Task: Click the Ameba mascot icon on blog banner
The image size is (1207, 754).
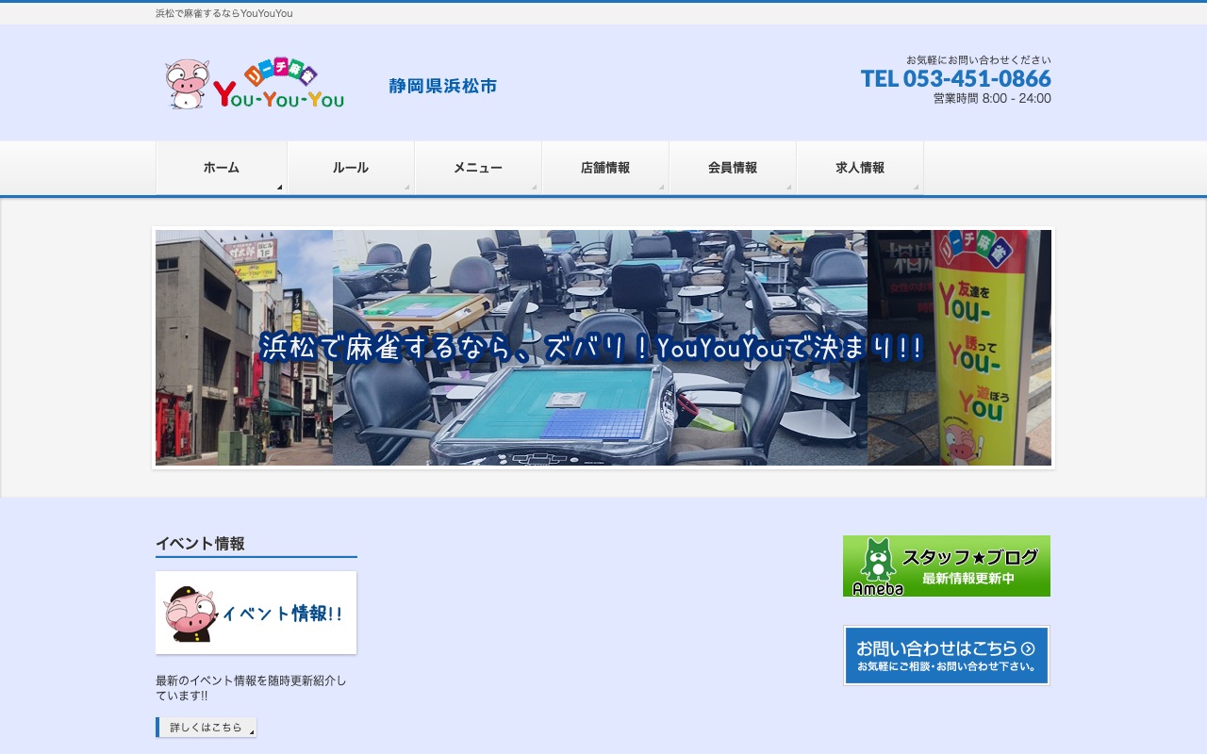Action: (878, 565)
